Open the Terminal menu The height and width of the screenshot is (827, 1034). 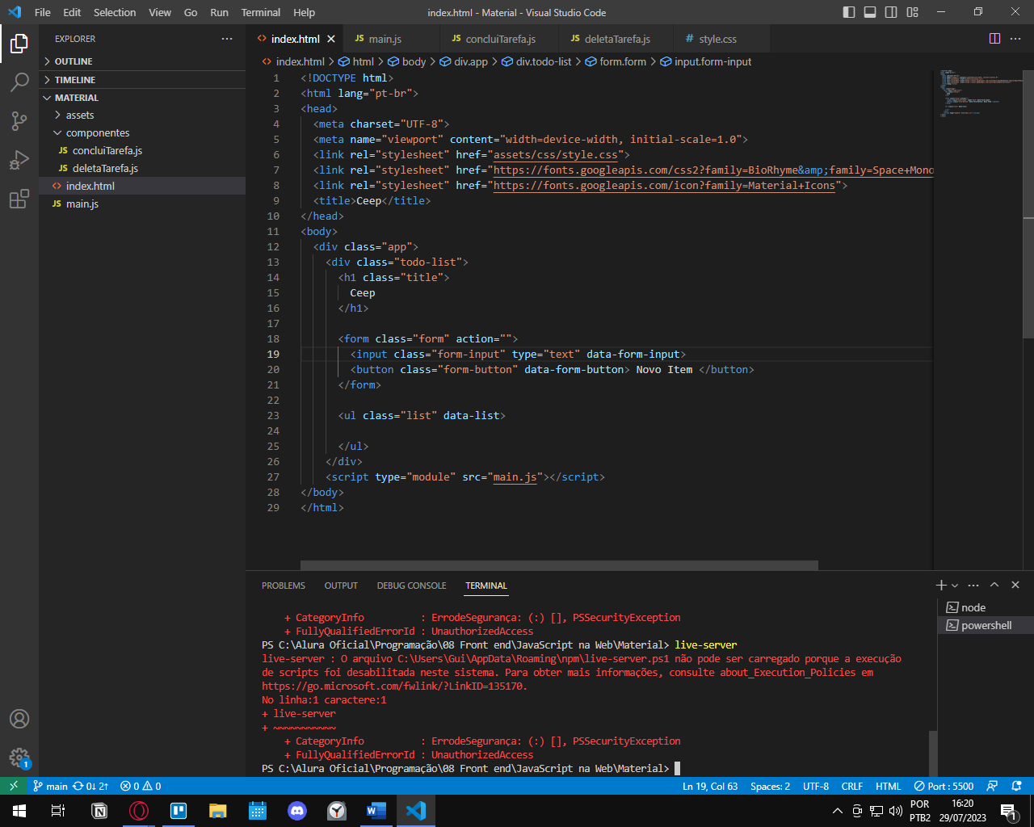261,12
